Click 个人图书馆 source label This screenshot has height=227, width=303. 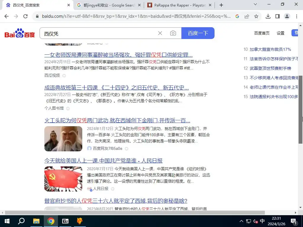point(54,108)
